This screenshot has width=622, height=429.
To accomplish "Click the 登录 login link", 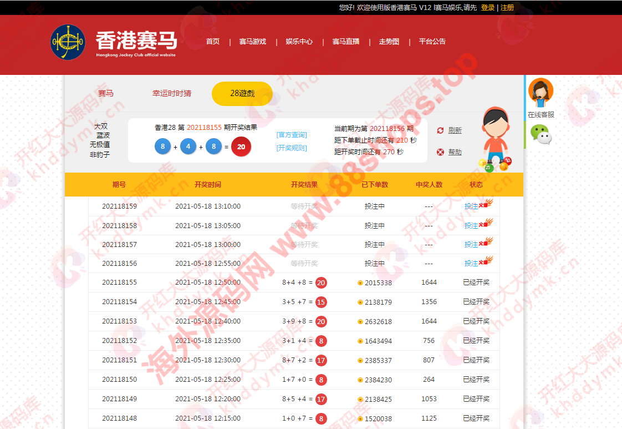I will (x=488, y=8).
